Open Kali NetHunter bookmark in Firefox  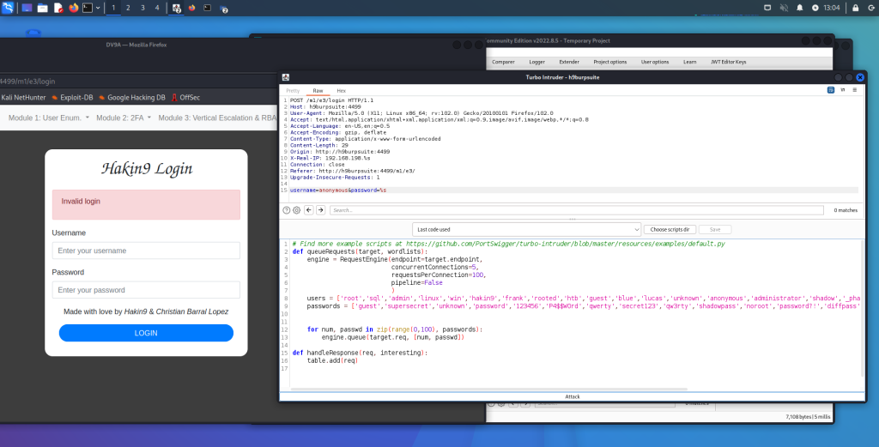(x=23, y=98)
